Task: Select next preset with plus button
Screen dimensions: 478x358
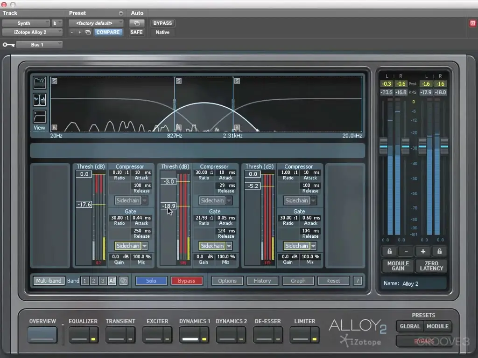Action: (79, 32)
